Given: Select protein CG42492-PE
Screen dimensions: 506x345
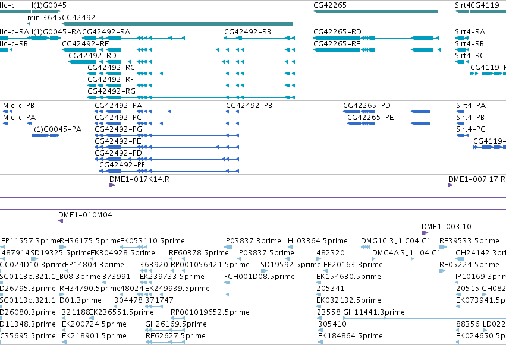Looking at the screenshot, I should 167,147.
